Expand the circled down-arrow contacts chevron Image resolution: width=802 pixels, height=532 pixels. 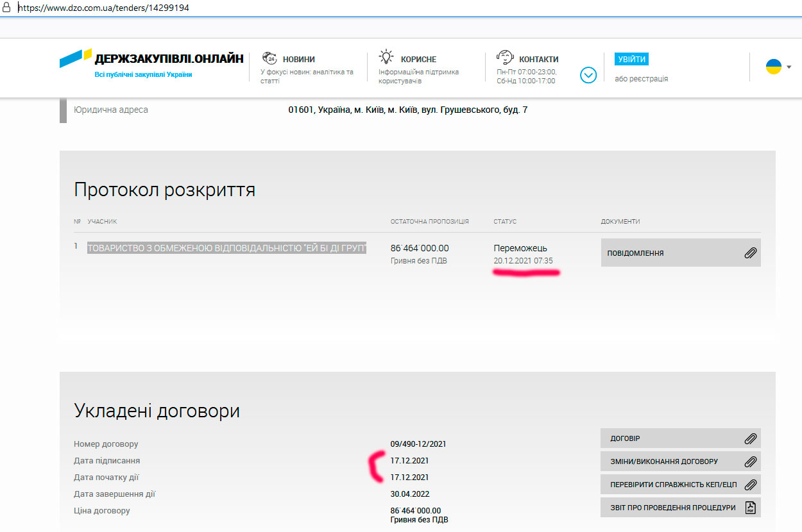point(588,75)
